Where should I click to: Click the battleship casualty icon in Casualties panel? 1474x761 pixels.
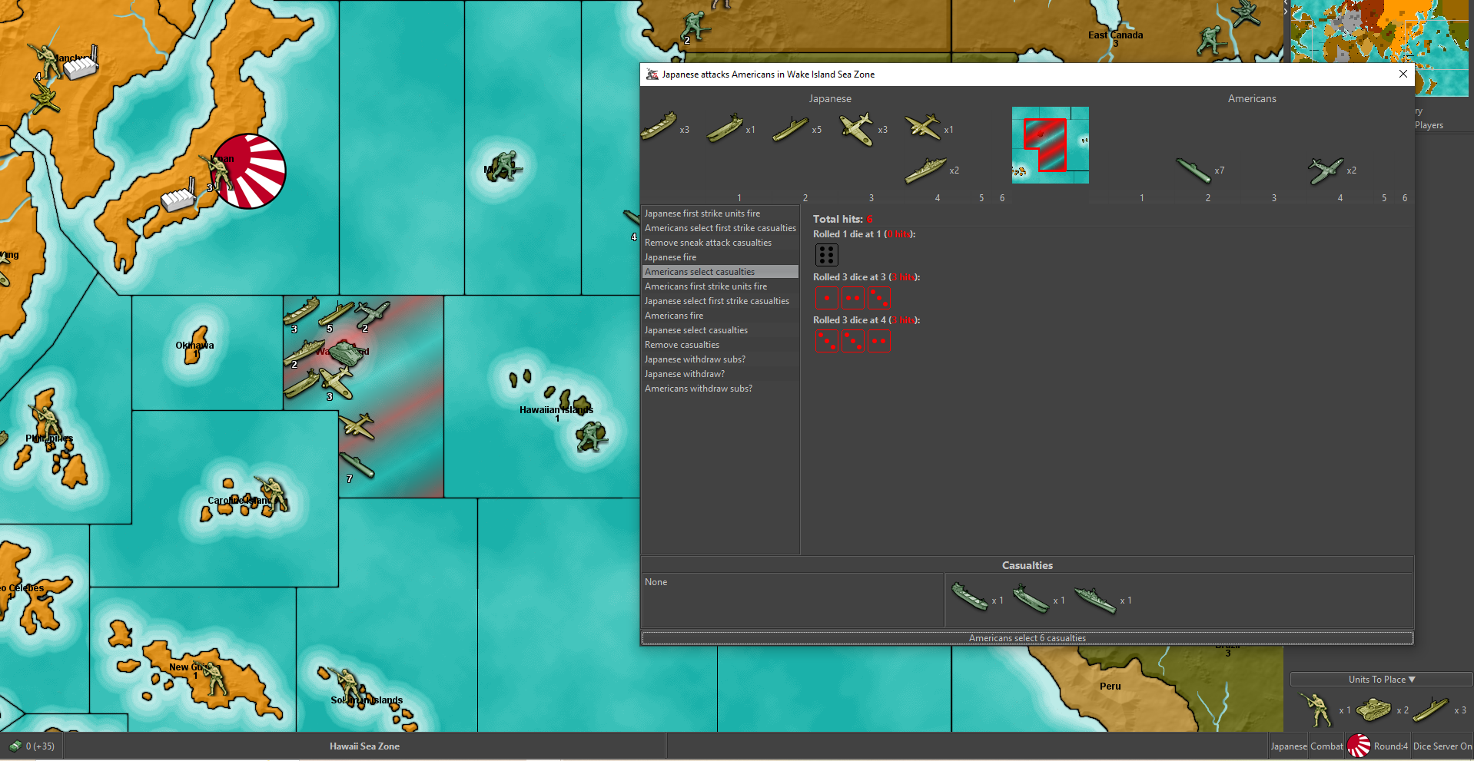[1094, 601]
